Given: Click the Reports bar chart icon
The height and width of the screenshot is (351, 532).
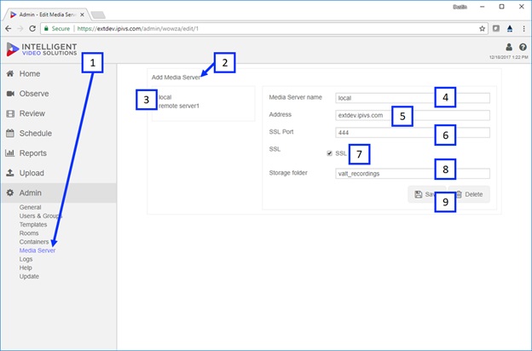Looking at the screenshot, I should point(10,153).
